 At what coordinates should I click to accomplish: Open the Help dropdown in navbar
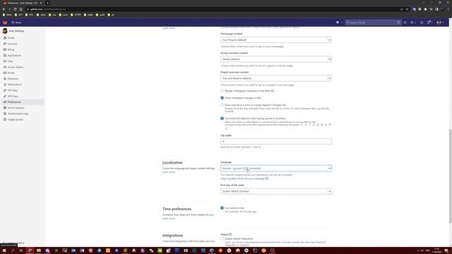pyautogui.click(x=429, y=23)
